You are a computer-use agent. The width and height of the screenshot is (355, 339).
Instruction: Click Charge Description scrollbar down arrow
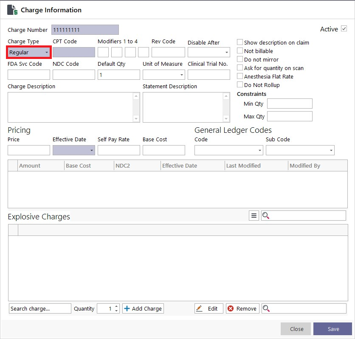coord(136,118)
